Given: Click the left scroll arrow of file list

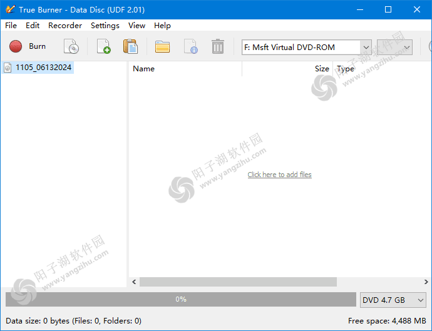Looking at the screenshot, I should pyautogui.click(x=134, y=282).
